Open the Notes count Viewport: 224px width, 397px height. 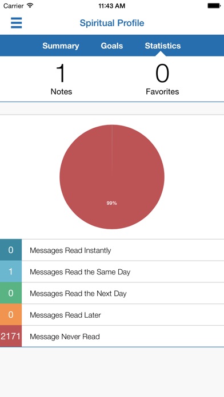61,79
